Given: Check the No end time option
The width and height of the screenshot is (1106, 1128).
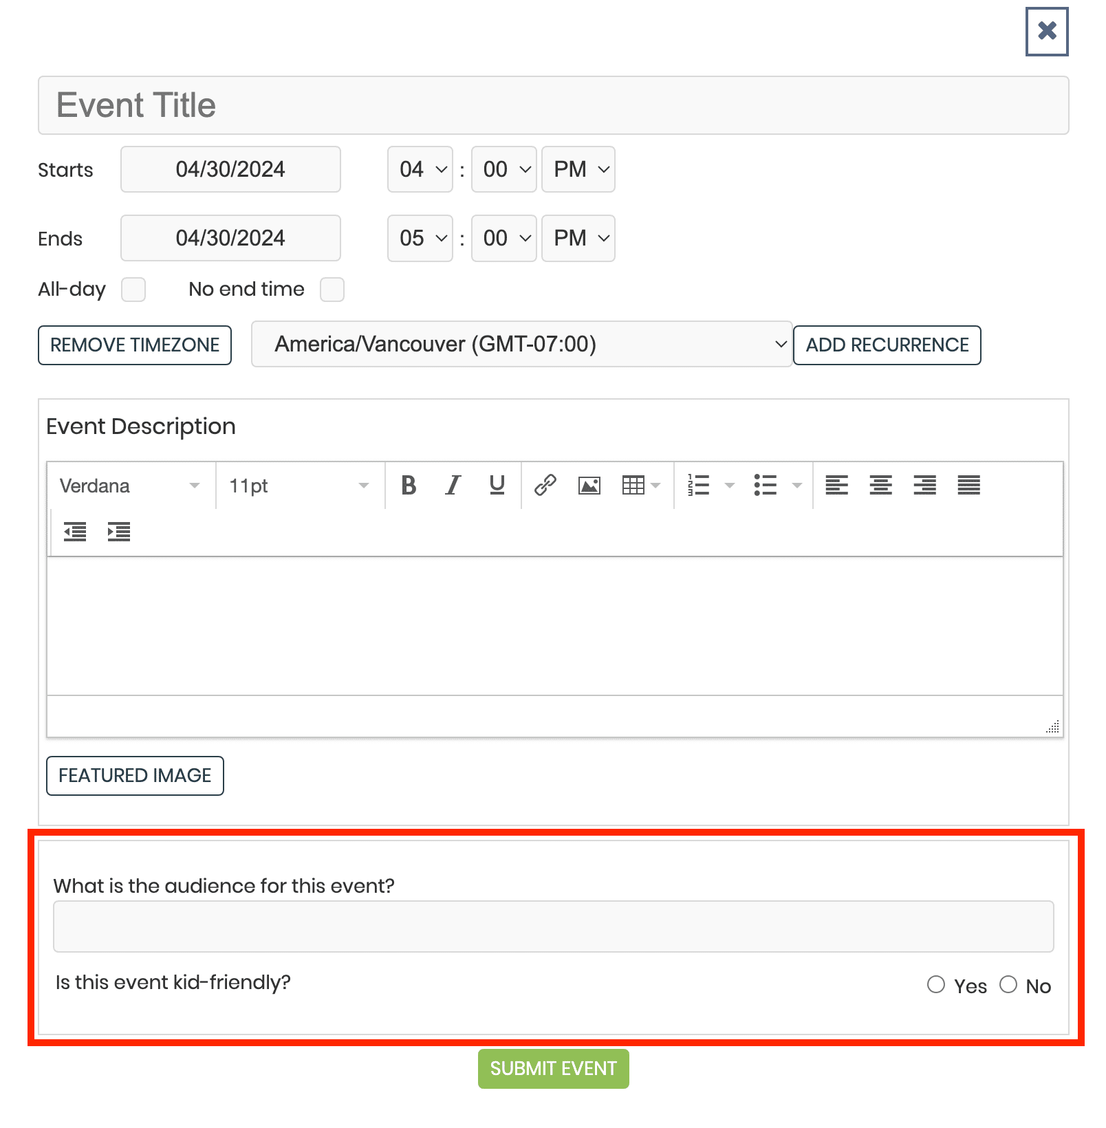Looking at the screenshot, I should click(x=332, y=290).
